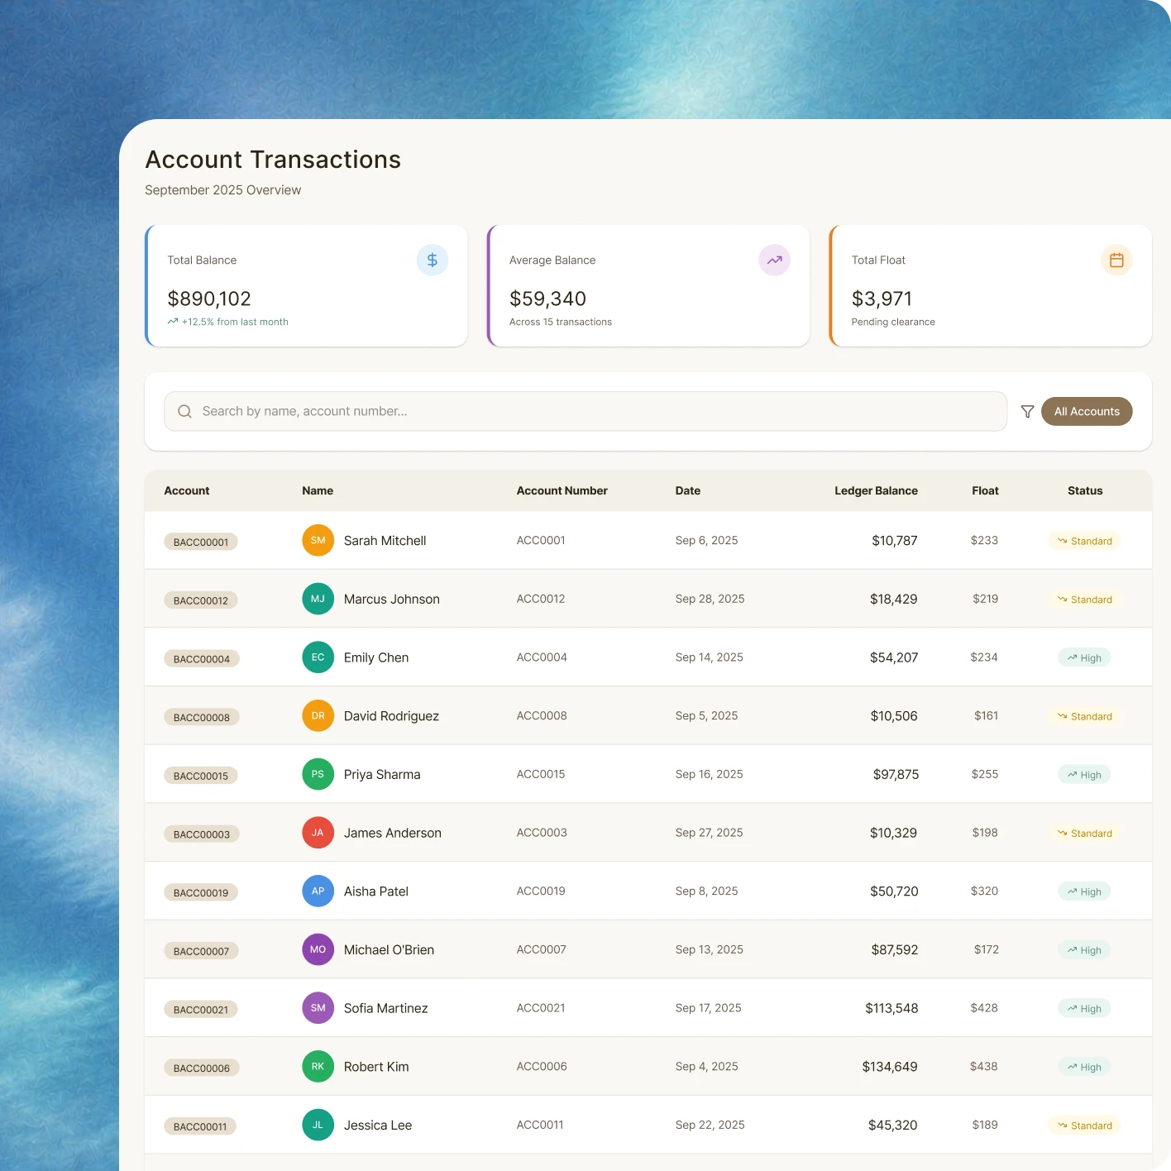Click the date Sep 17, 2025
The height and width of the screenshot is (1171, 1171).
[708, 1008]
